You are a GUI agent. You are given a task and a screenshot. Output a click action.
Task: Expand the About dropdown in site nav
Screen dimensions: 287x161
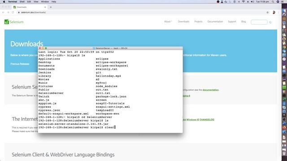pos(168,21)
